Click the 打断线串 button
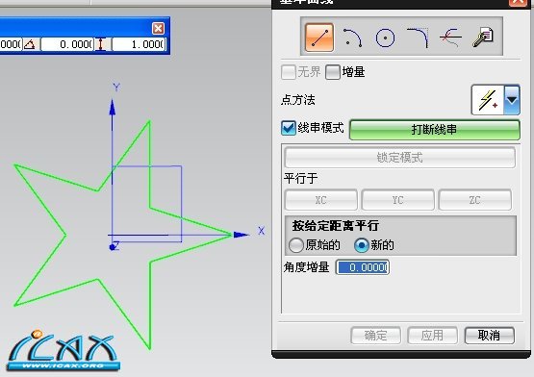534x377 pixels. pyautogui.click(x=435, y=130)
